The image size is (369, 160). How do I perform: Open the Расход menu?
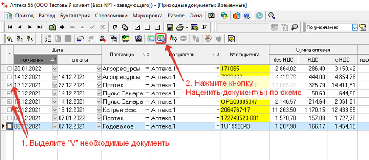pyautogui.click(x=47, y=16)
